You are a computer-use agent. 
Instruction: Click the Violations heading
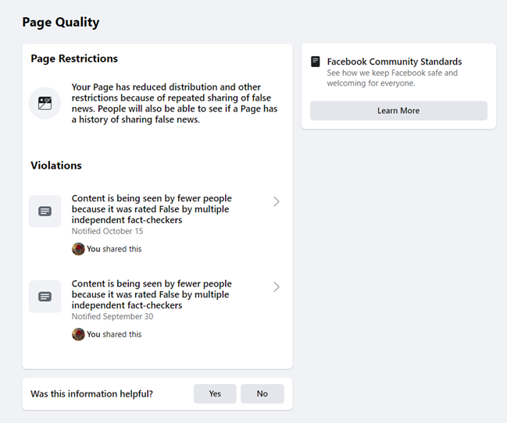[56, 165]
